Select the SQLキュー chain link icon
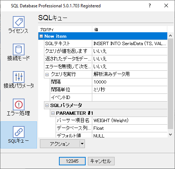The width and height of the screenshot is (175, 169). 19,132
